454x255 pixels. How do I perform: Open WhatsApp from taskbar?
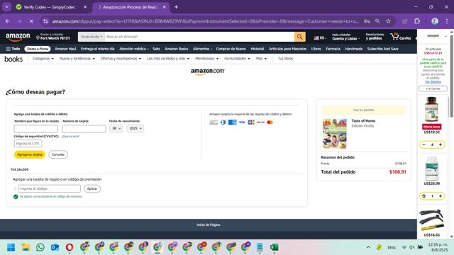(x=40, y=247)
